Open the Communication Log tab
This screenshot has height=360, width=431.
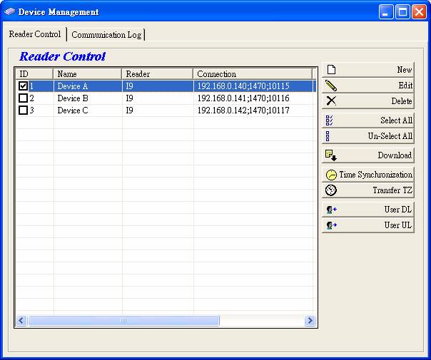(x=106, y=35)
